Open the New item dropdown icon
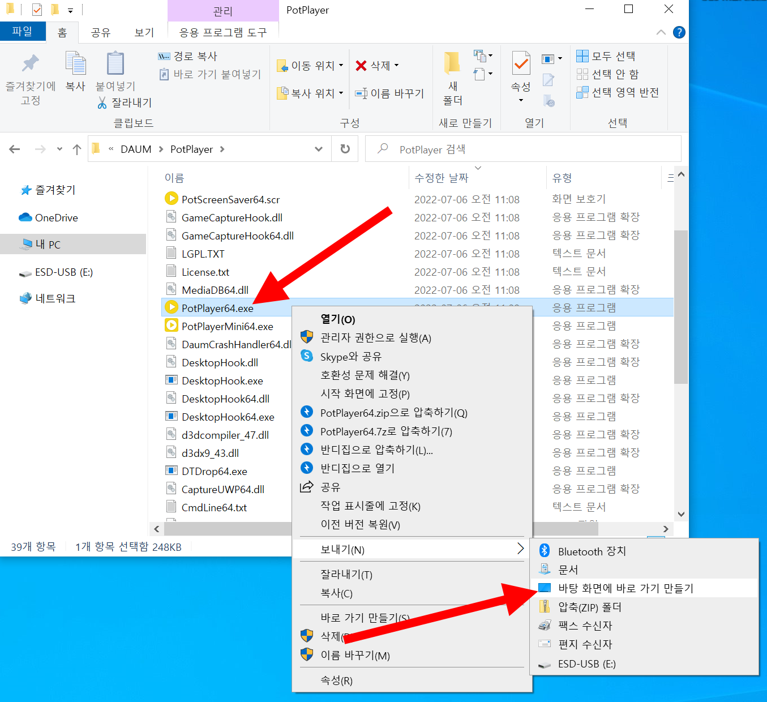The height and width of the screenshot is (702, 767). click(x=483, y=55)
